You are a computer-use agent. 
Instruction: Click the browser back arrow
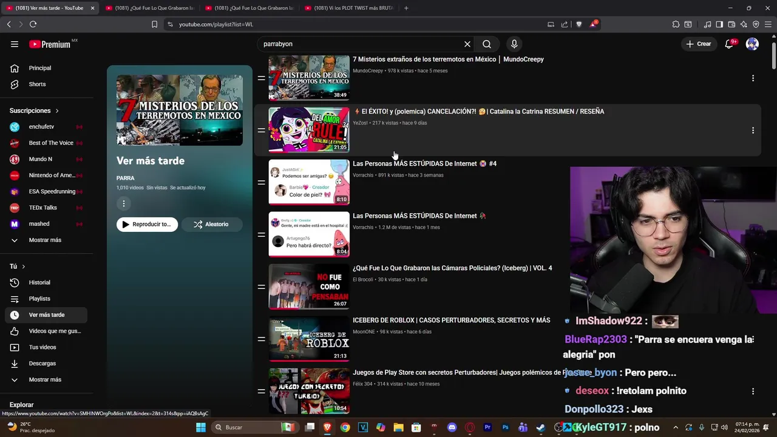pyautogui.click(x=8, y=24)
